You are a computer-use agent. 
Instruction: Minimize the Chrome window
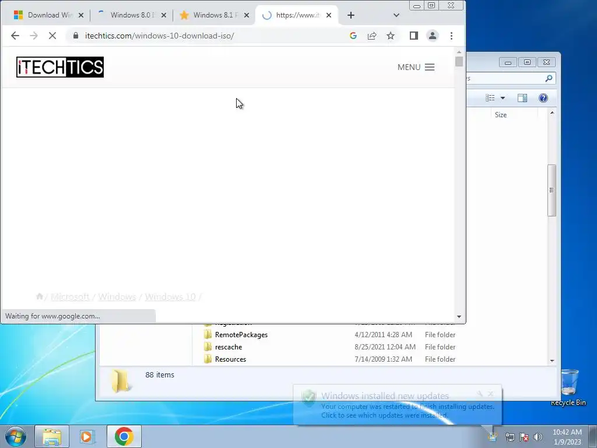pyautogui.click(x=416, y=6)
